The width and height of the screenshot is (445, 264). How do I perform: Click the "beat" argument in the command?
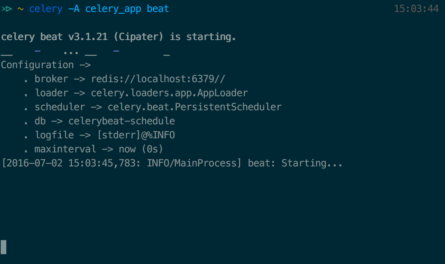pos(158,9)
